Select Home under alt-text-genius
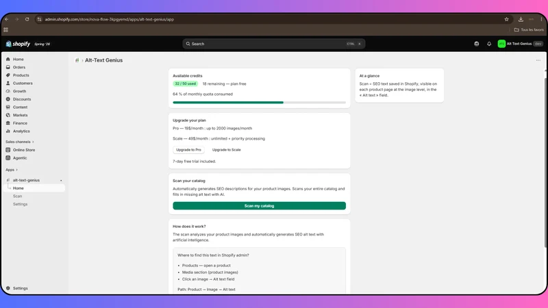This screenshot has width=548, height=308. 35,188
